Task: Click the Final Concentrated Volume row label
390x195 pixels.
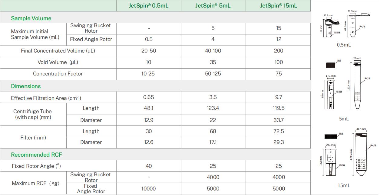Action: coord(58,51)
